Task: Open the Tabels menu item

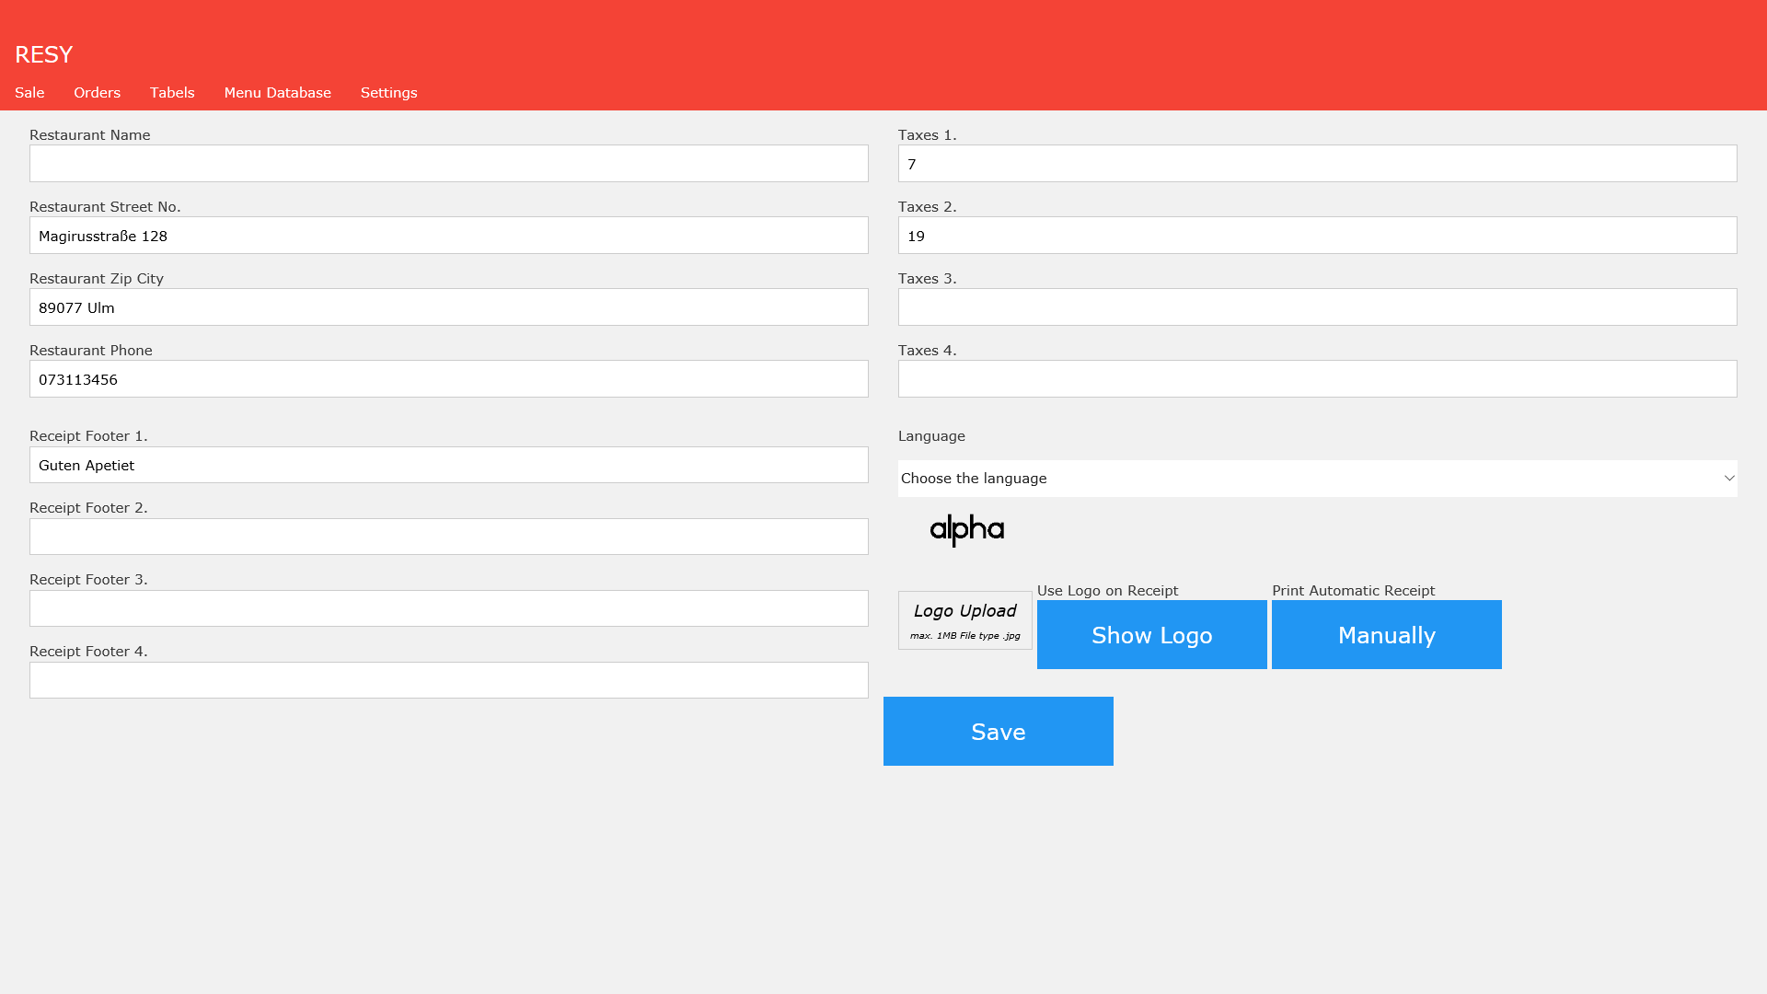Action: 172,93
